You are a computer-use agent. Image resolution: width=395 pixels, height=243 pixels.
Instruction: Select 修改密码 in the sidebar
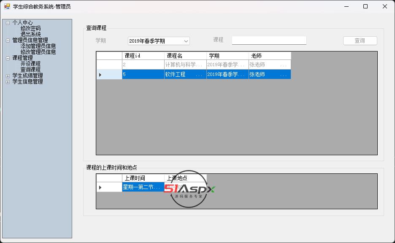(x=30, y=28)
